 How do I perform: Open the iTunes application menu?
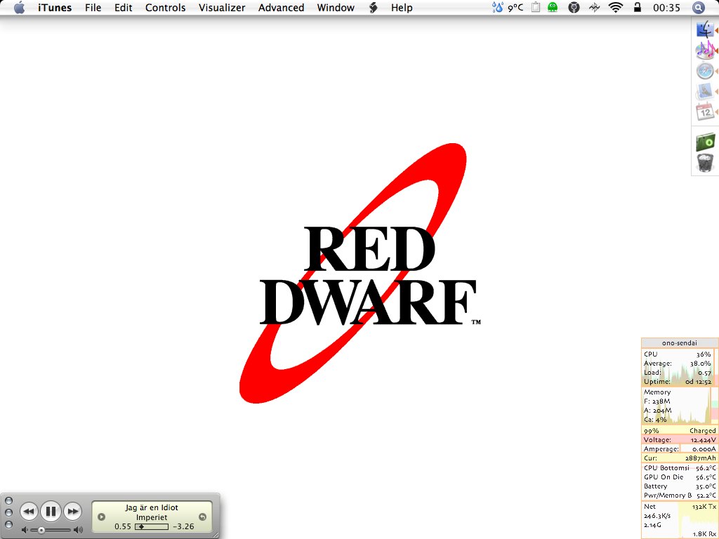[x=55, y=8]
